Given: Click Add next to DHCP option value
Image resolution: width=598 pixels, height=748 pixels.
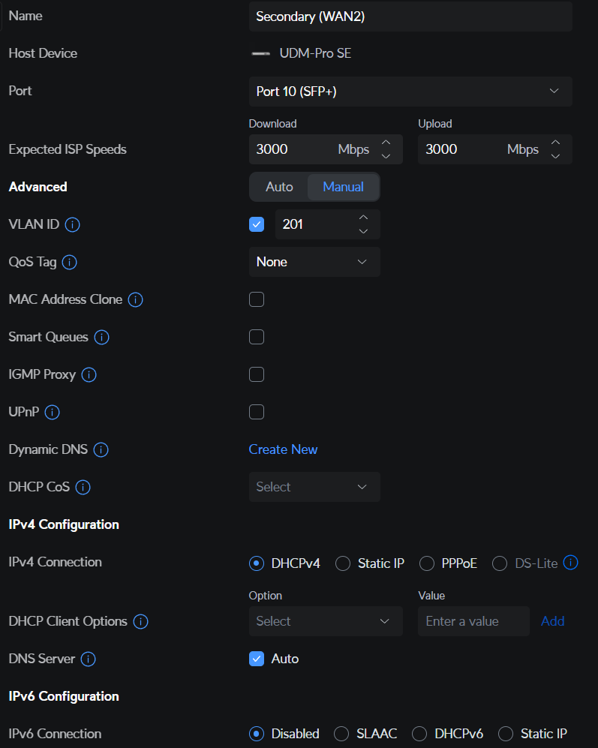Looking at the screenshot, I should pyautogui.click(x=552, y=621).
